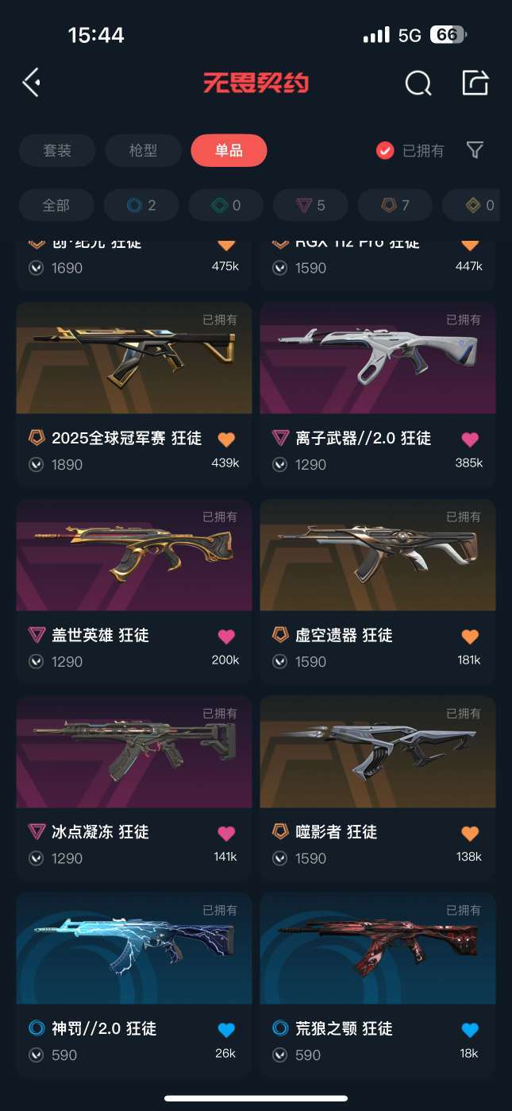This screenshot has width=512, height=1111.
Task: Filter by blue circle tier chip
Action: click(141, 205)
